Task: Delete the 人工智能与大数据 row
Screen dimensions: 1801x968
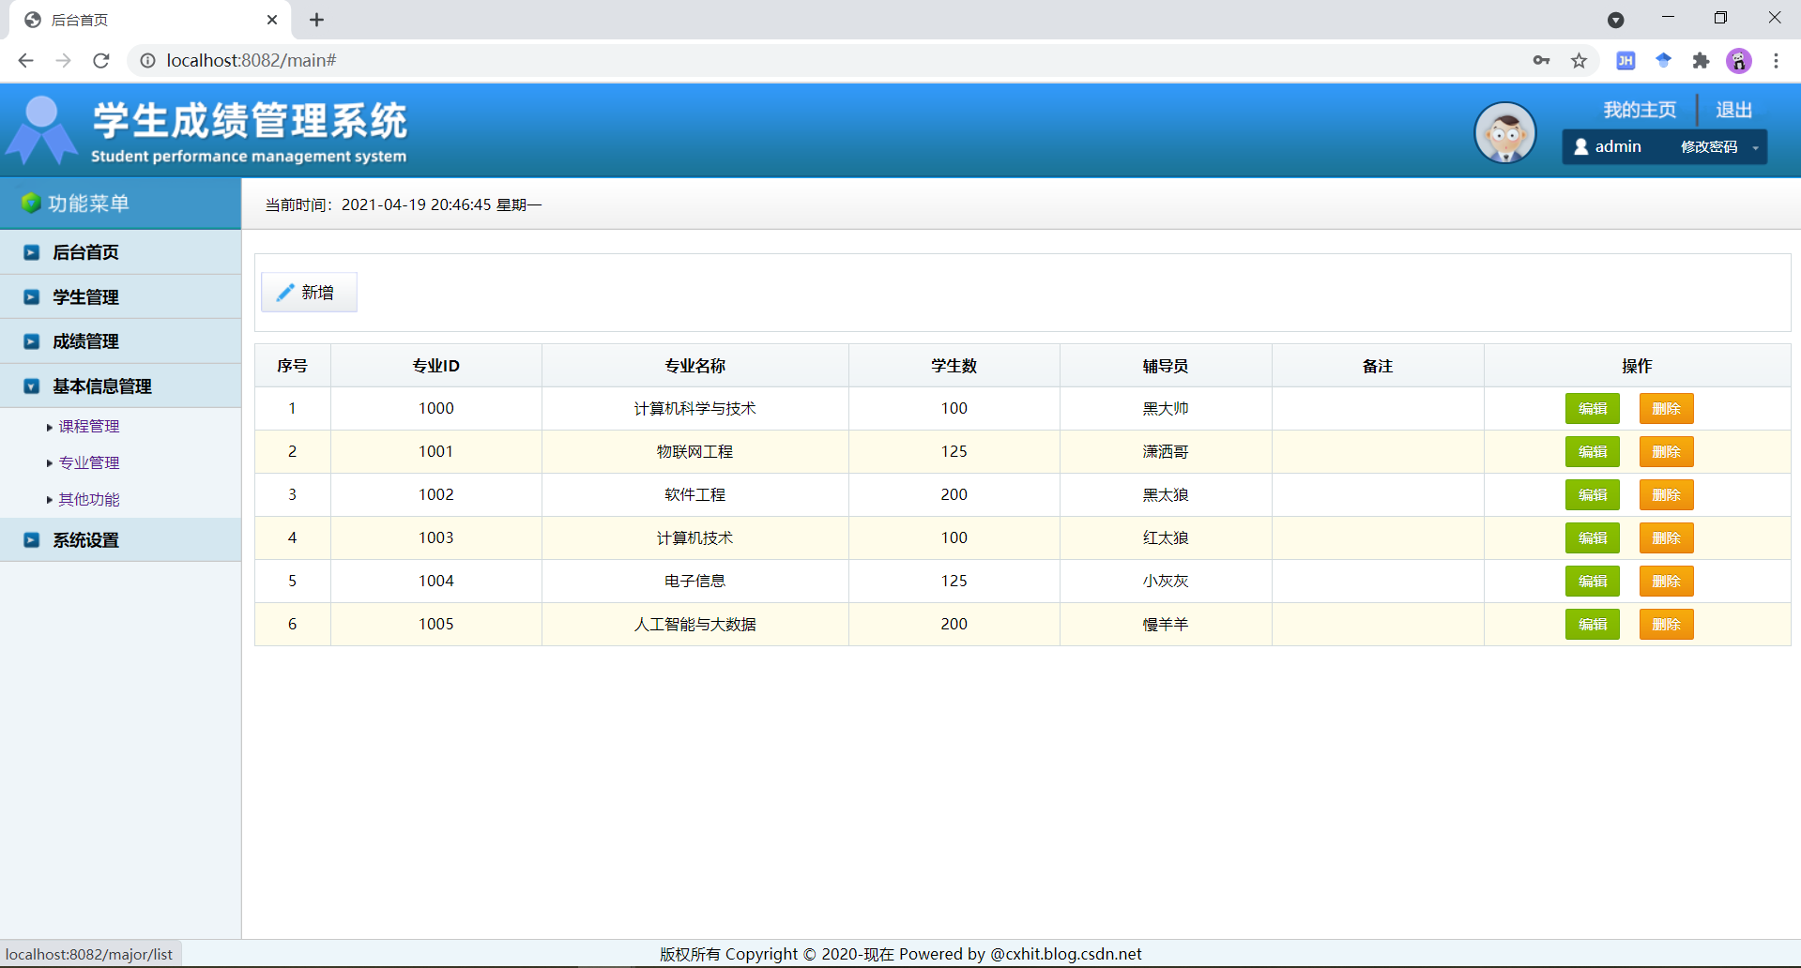Action: pyautogui.click(x=1667, y=625)
